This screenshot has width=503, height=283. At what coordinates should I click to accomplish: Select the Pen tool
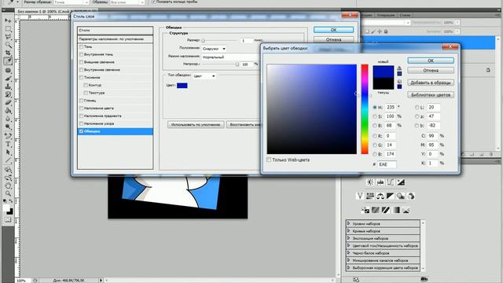pyautogui.click(x=8, y=136)
